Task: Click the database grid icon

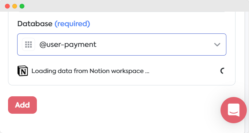Action: click(28, 44)
